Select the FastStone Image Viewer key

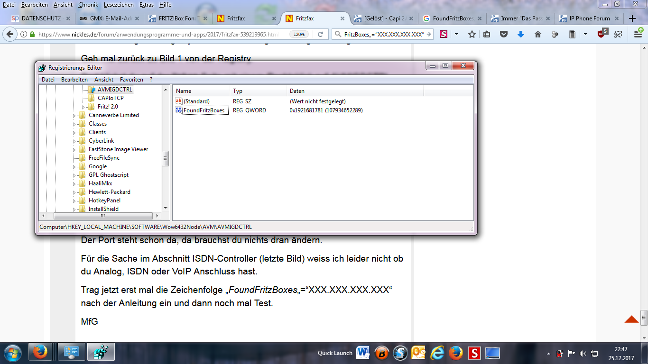pyautogui.click(x=118, y=149)
